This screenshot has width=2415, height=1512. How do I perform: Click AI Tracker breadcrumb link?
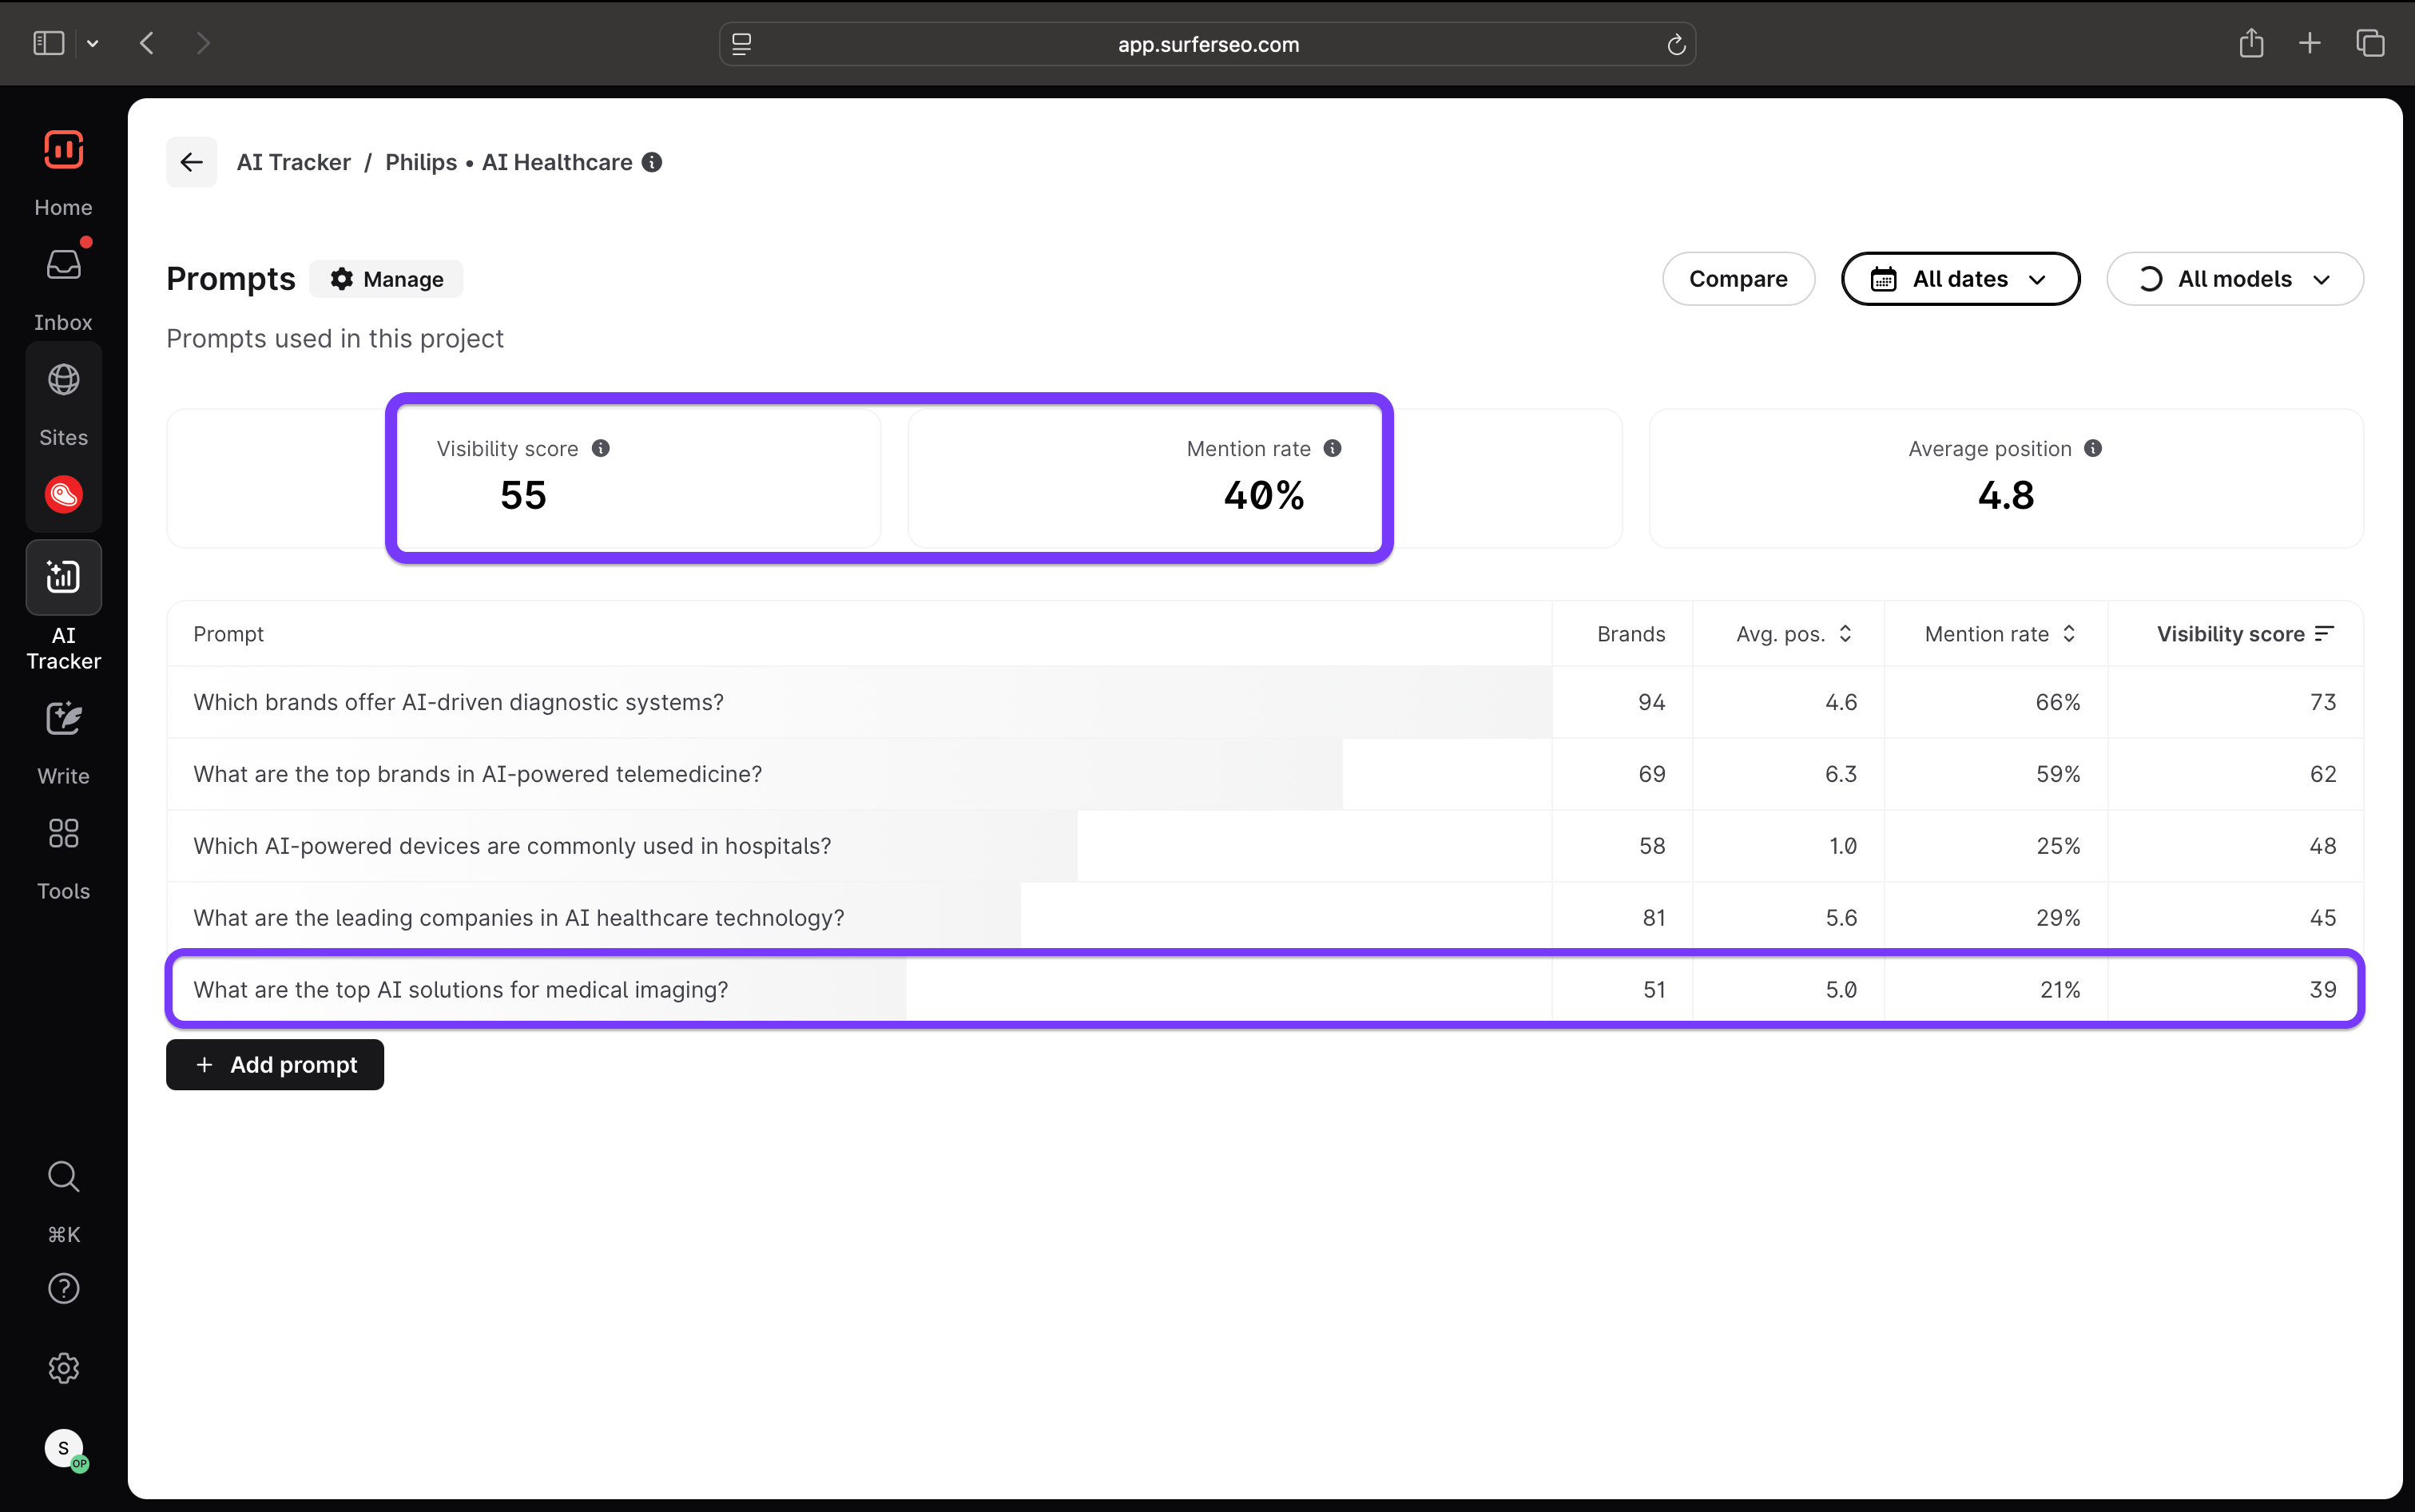click(x=293, y=162)
